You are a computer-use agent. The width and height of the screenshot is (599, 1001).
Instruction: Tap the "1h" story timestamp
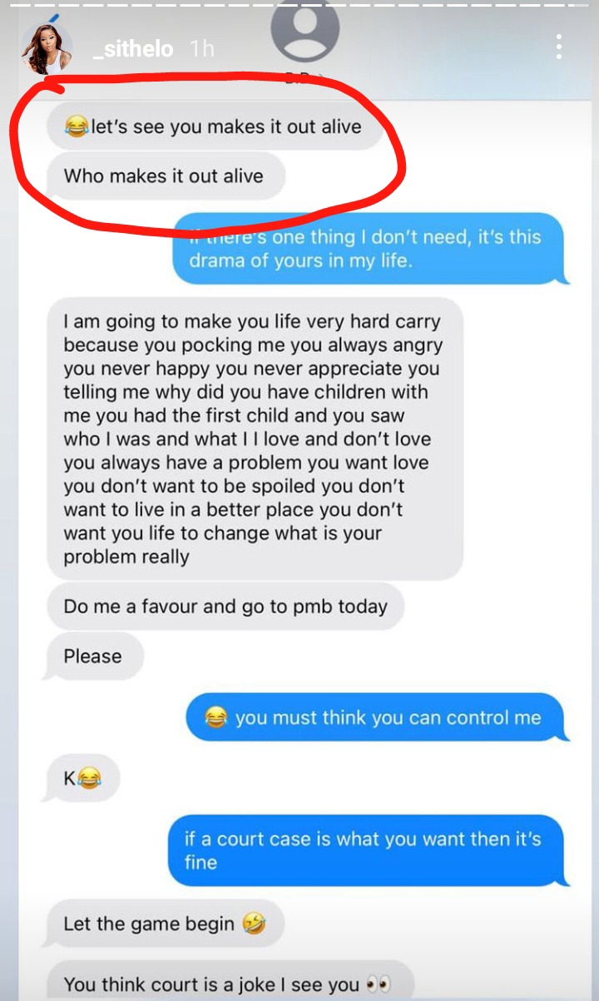click(201, 49)
